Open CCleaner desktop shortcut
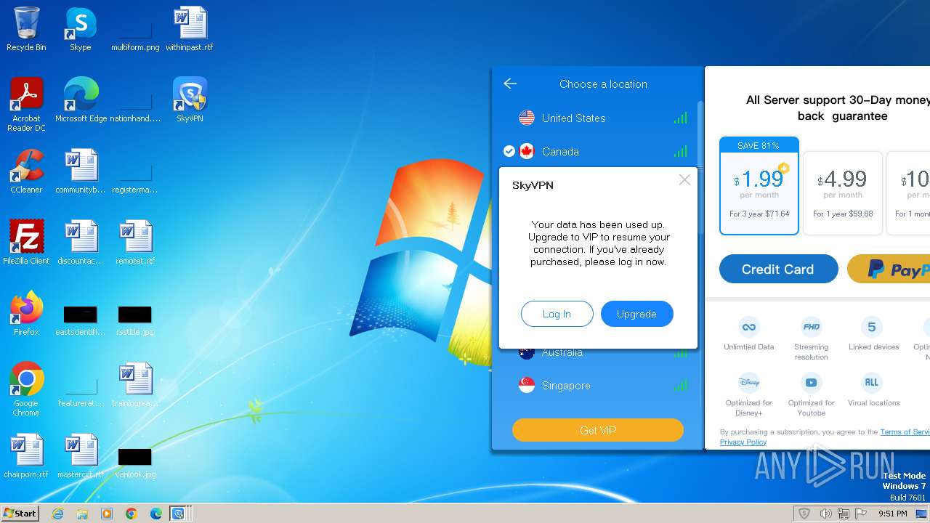This screenshot has height=523, width=930. 26,171
